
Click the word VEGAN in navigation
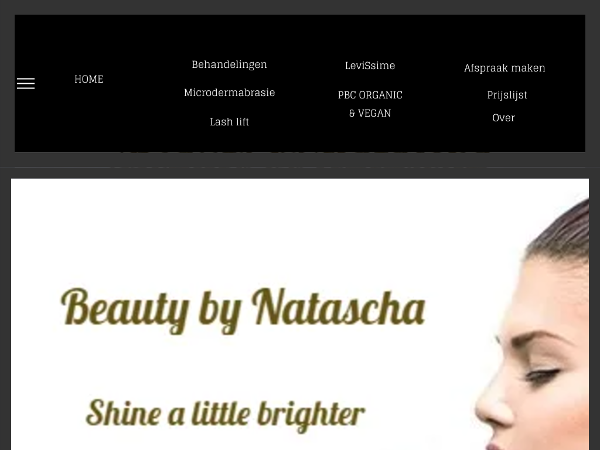(x=374, y=113)
